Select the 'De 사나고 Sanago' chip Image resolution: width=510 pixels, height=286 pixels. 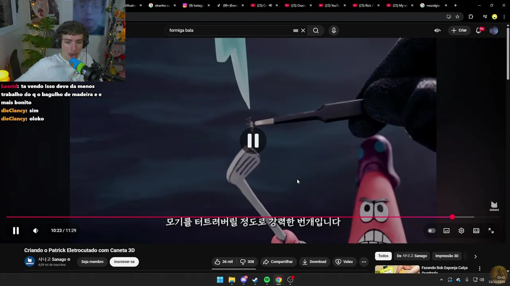(x=412, y=256)
